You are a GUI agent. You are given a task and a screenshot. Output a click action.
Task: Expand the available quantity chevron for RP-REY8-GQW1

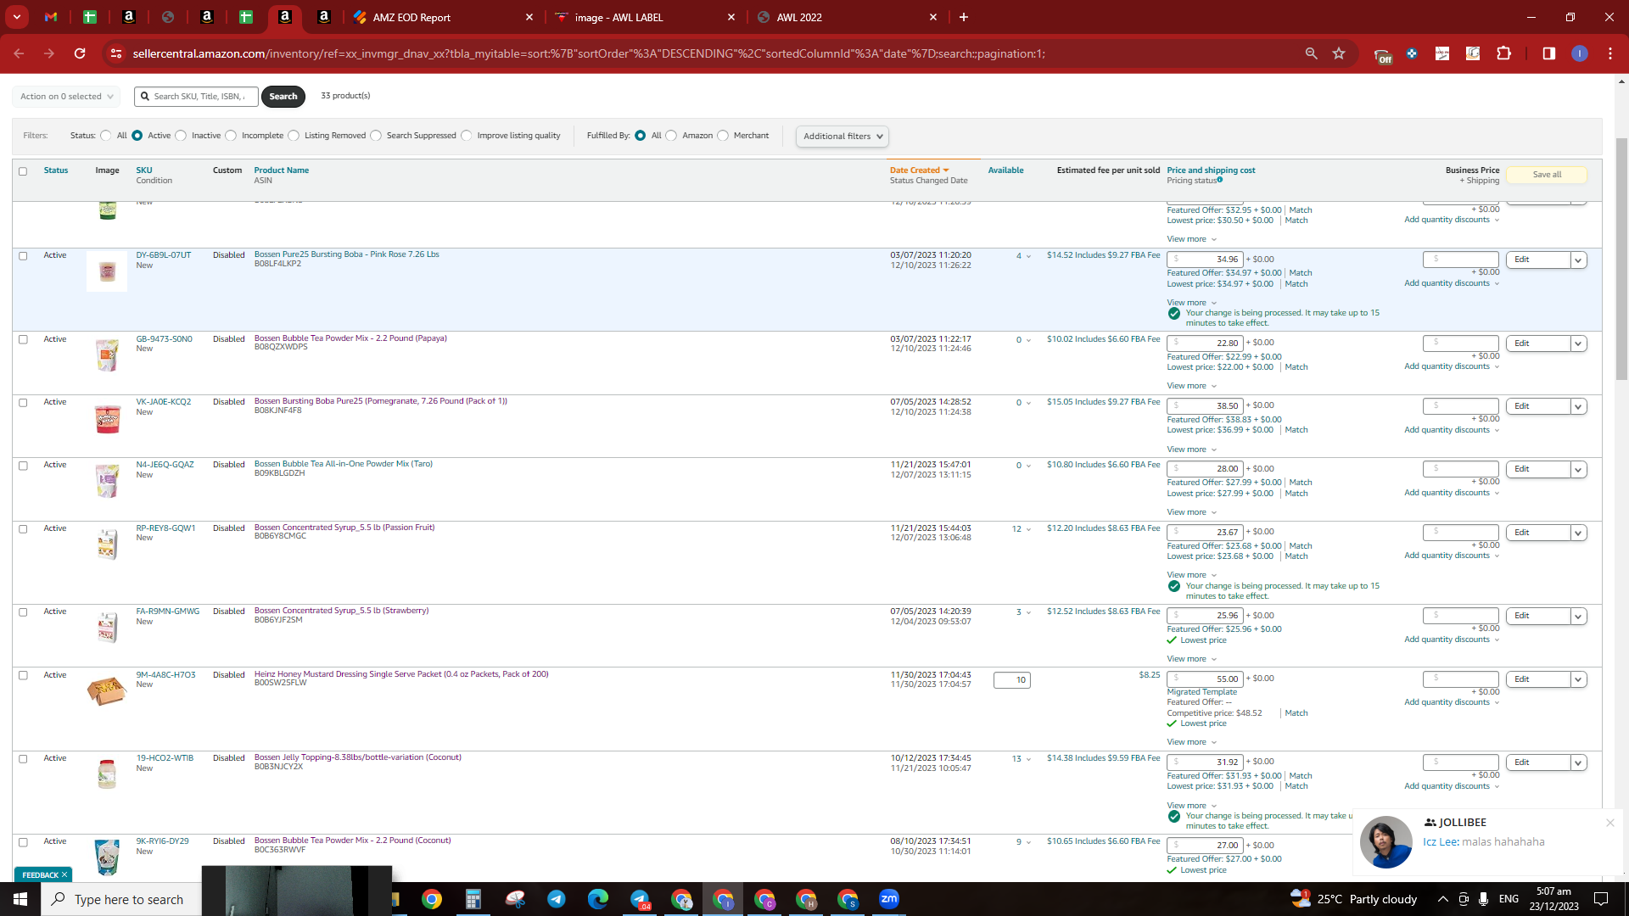point(1028,529)
